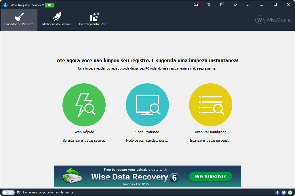
Task: Click the Scan Rápido label
Action: tap(84, 132)
